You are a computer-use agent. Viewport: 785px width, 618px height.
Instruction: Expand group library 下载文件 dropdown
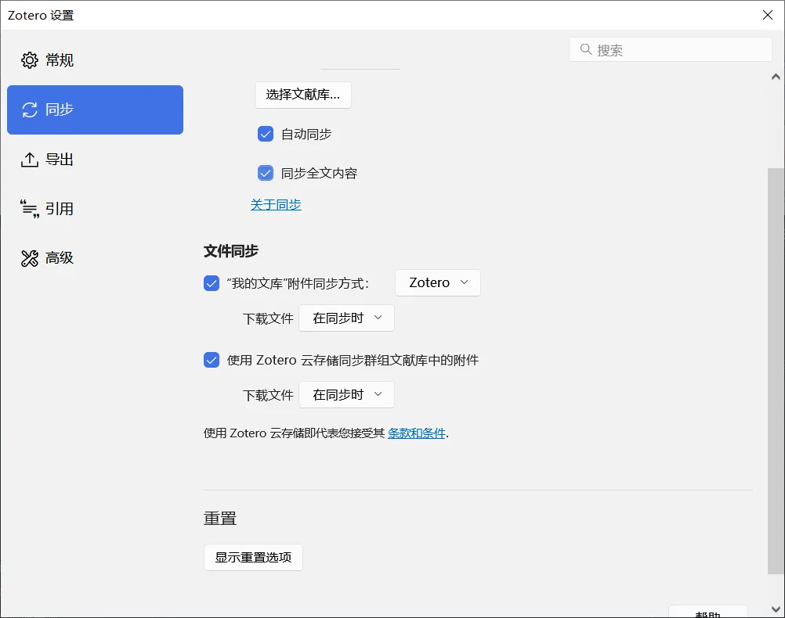(x=346, y=395)
